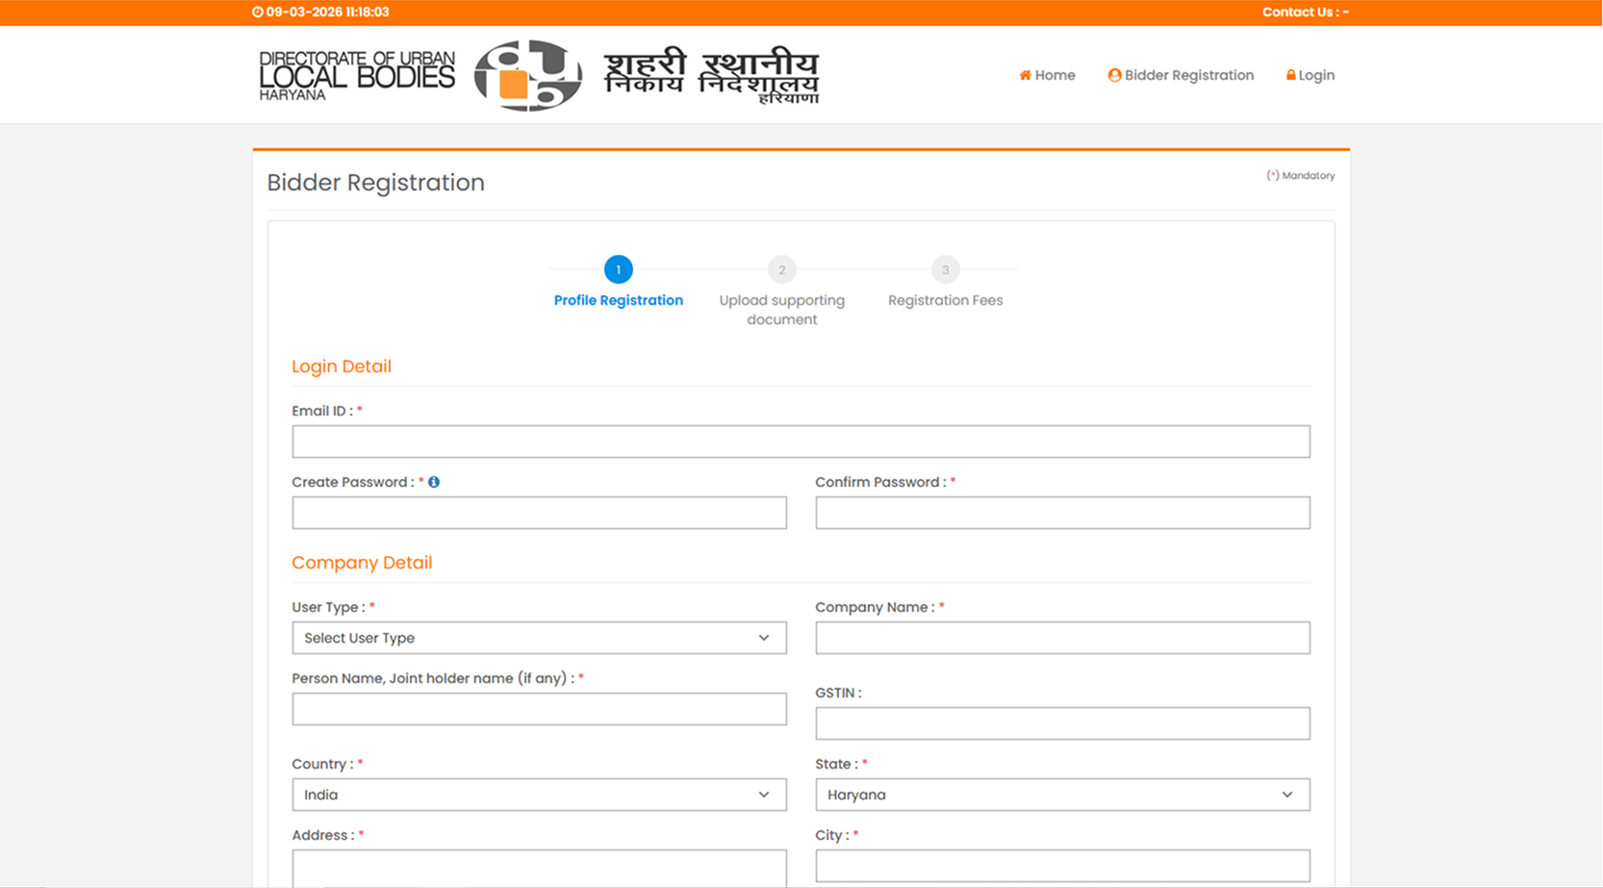Click the Login lock icon
The height and width of the screenshot is (888, 1603).
click(1290, 75)
